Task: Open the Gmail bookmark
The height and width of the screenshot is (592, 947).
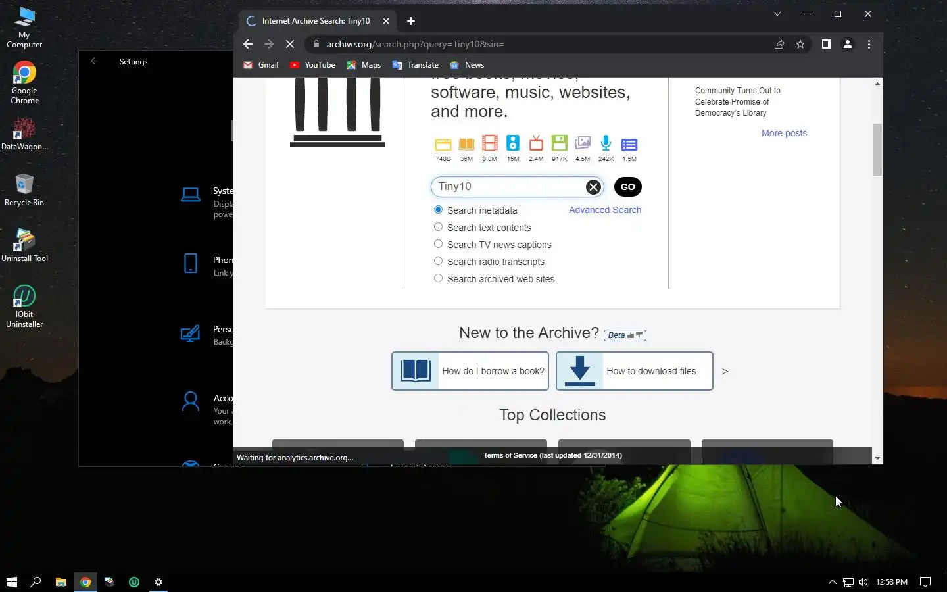Action: pos(261,65)
